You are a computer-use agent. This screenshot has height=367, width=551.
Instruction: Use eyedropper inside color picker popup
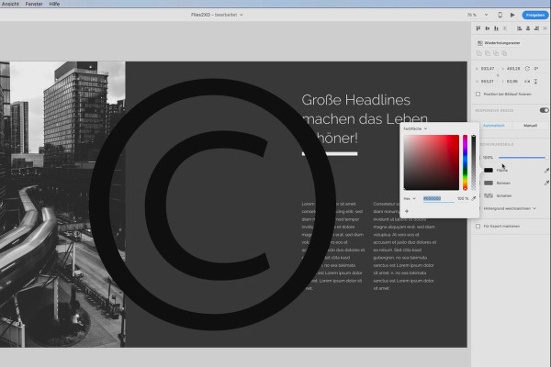click(474, 198)
